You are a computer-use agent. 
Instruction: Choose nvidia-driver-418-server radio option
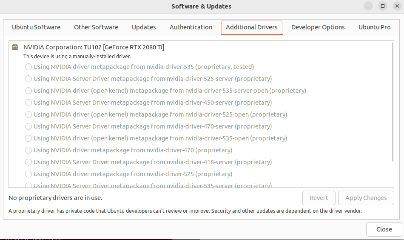click(28, 162)
